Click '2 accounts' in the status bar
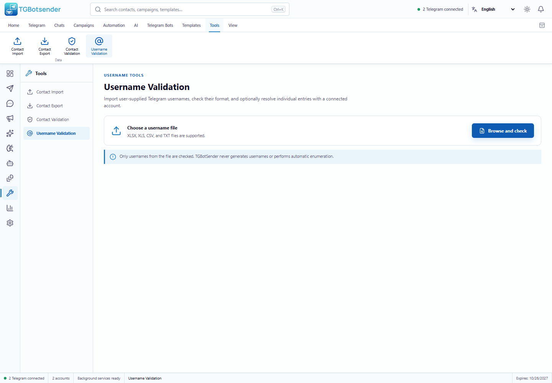 [61, 378]
